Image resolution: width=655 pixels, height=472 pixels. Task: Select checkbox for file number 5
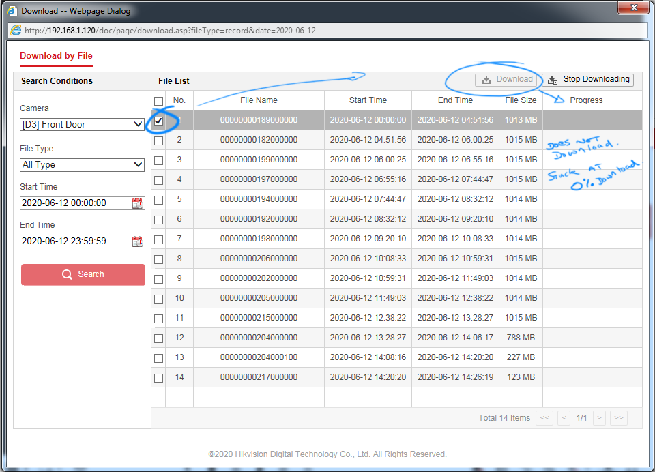pos(158,200)
